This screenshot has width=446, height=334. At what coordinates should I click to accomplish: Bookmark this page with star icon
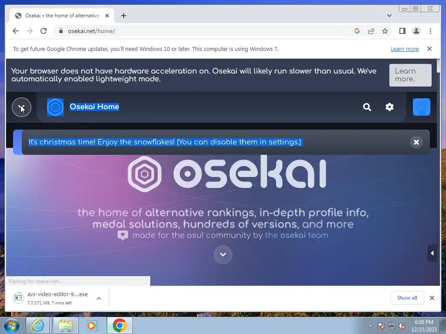[385, 31]
